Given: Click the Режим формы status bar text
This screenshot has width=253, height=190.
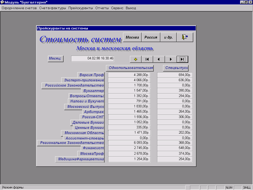Looking at the screenshot, I should (13, 188).
